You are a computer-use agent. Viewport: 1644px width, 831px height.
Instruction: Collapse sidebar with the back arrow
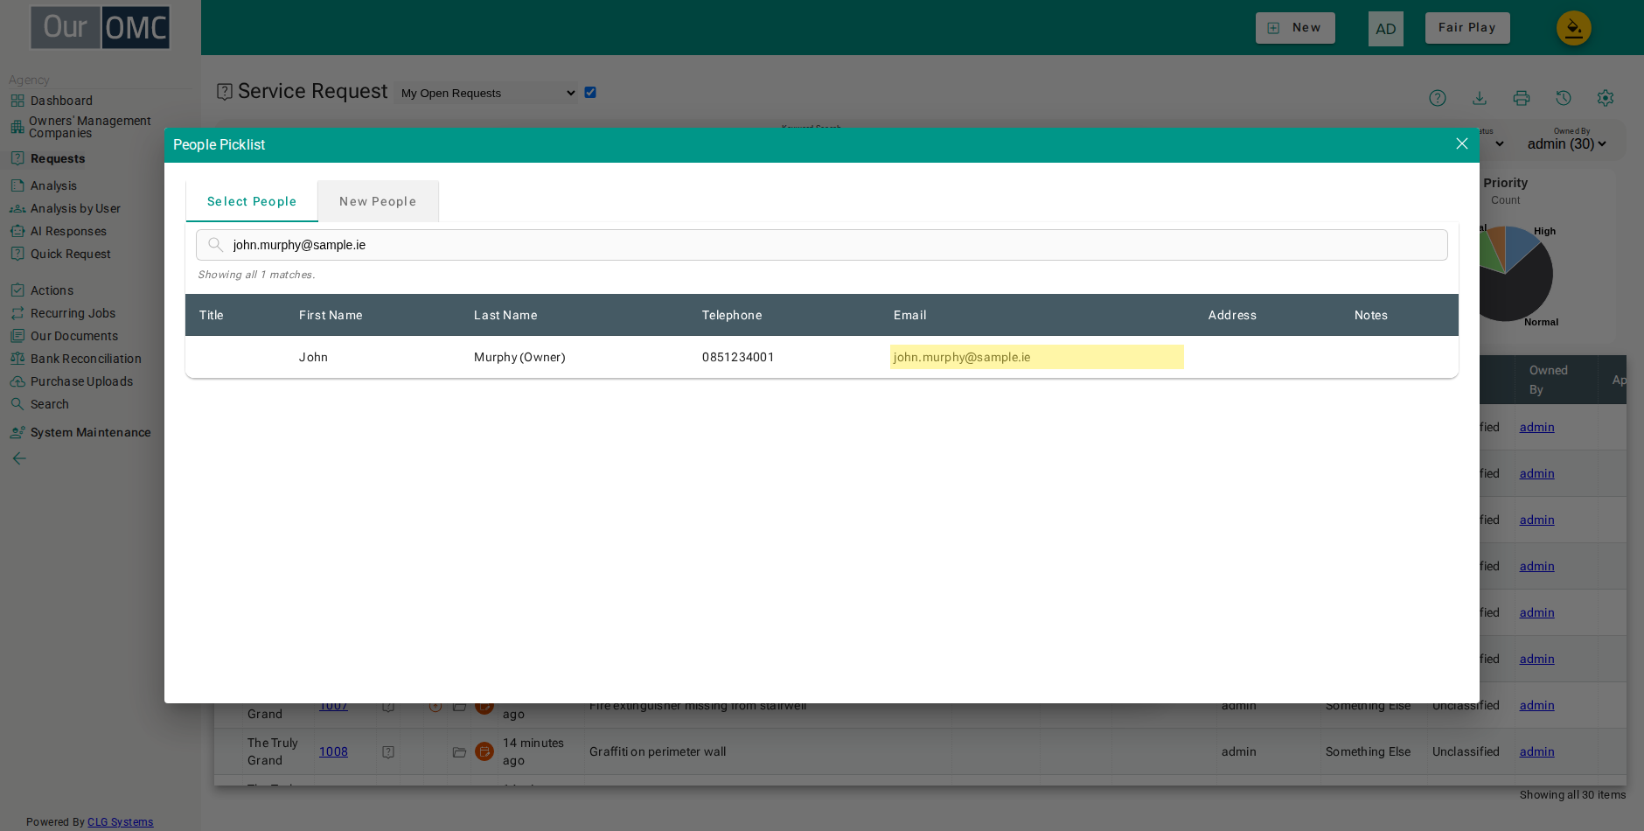pos(19,458)
